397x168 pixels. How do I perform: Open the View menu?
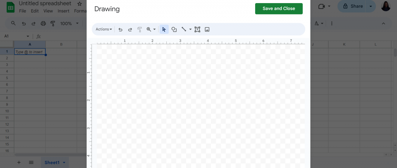[x=48, y=11]
